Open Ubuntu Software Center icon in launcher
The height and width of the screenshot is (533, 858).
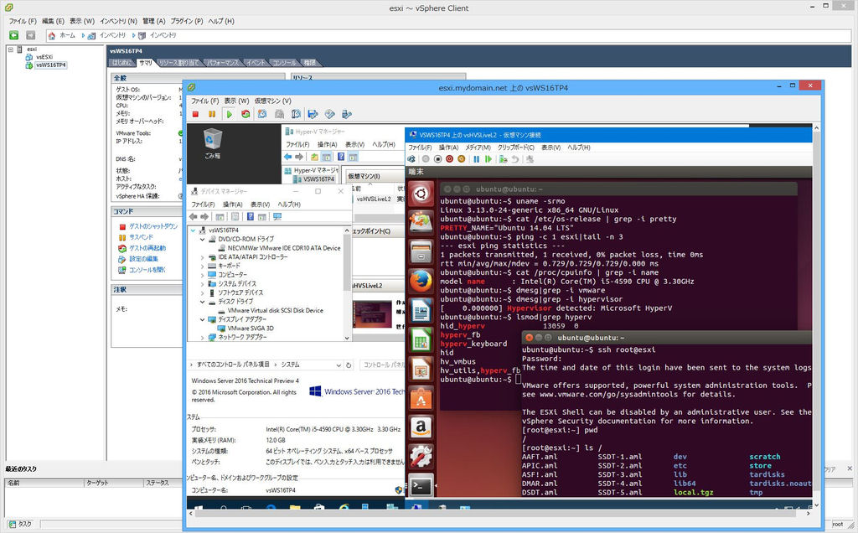421,398
